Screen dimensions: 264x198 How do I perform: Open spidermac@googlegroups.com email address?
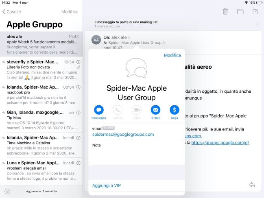[x=123, y=134]
